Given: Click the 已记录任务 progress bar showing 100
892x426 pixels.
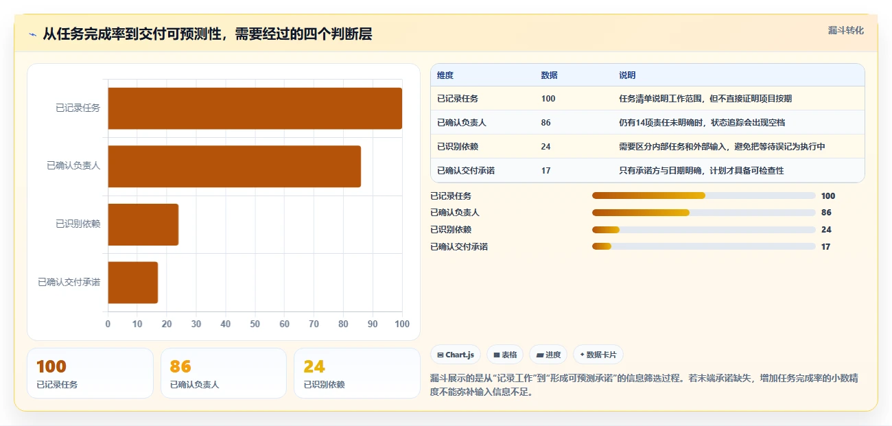Looking at the screenshot, I should tap(703, 196).
